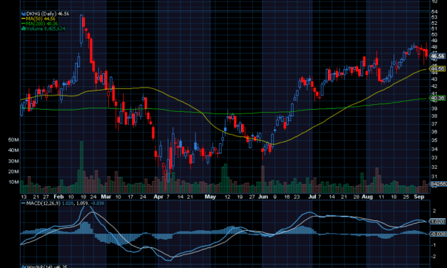Click the Aug month label on date axis
The width and height of the screenshot is (447, 268).
click(367, 197)
